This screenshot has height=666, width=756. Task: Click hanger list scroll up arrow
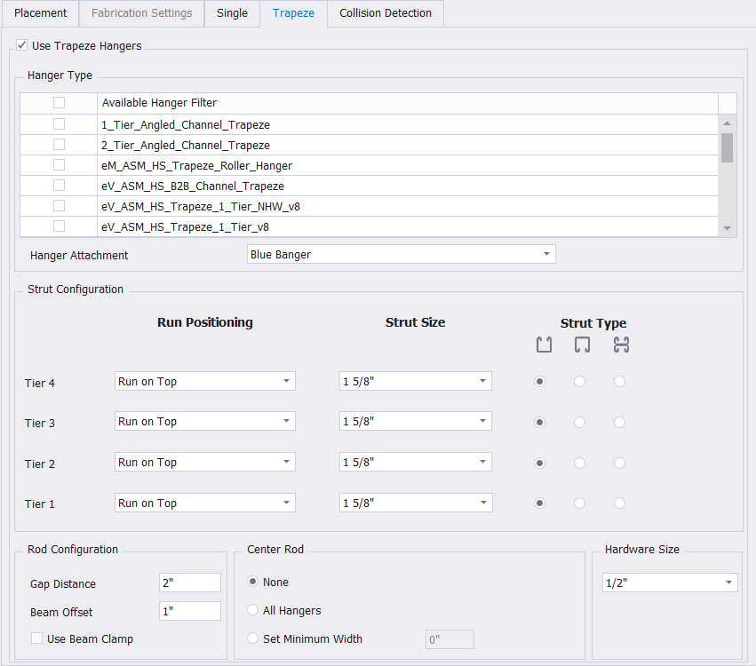coord(727,123)
